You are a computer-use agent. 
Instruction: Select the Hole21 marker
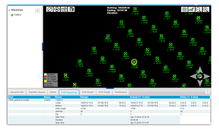(x=130, y=31)
